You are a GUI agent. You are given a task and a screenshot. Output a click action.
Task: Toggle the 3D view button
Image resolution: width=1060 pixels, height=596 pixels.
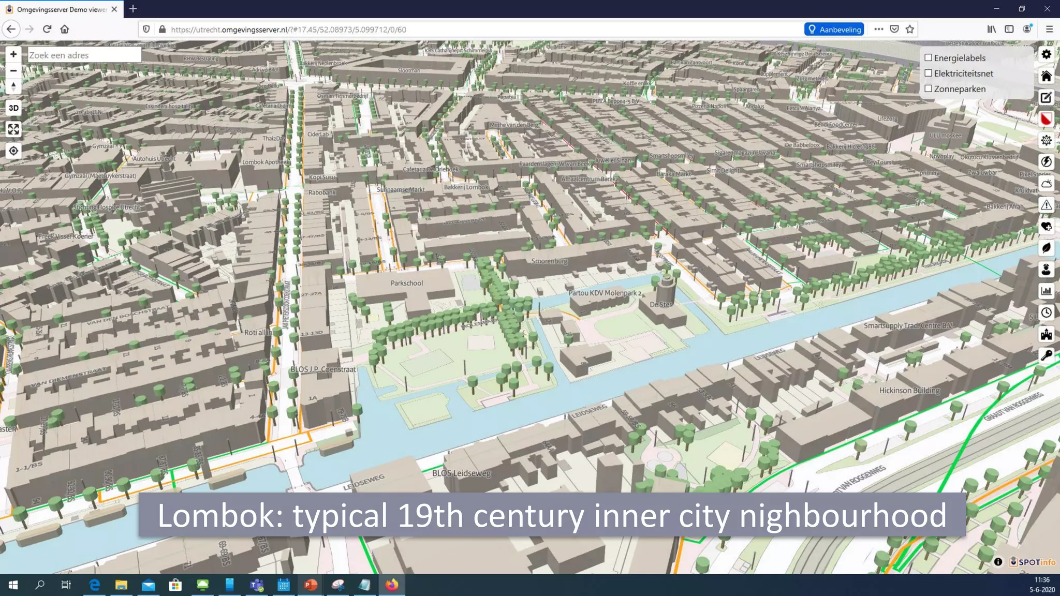(13, 108)
